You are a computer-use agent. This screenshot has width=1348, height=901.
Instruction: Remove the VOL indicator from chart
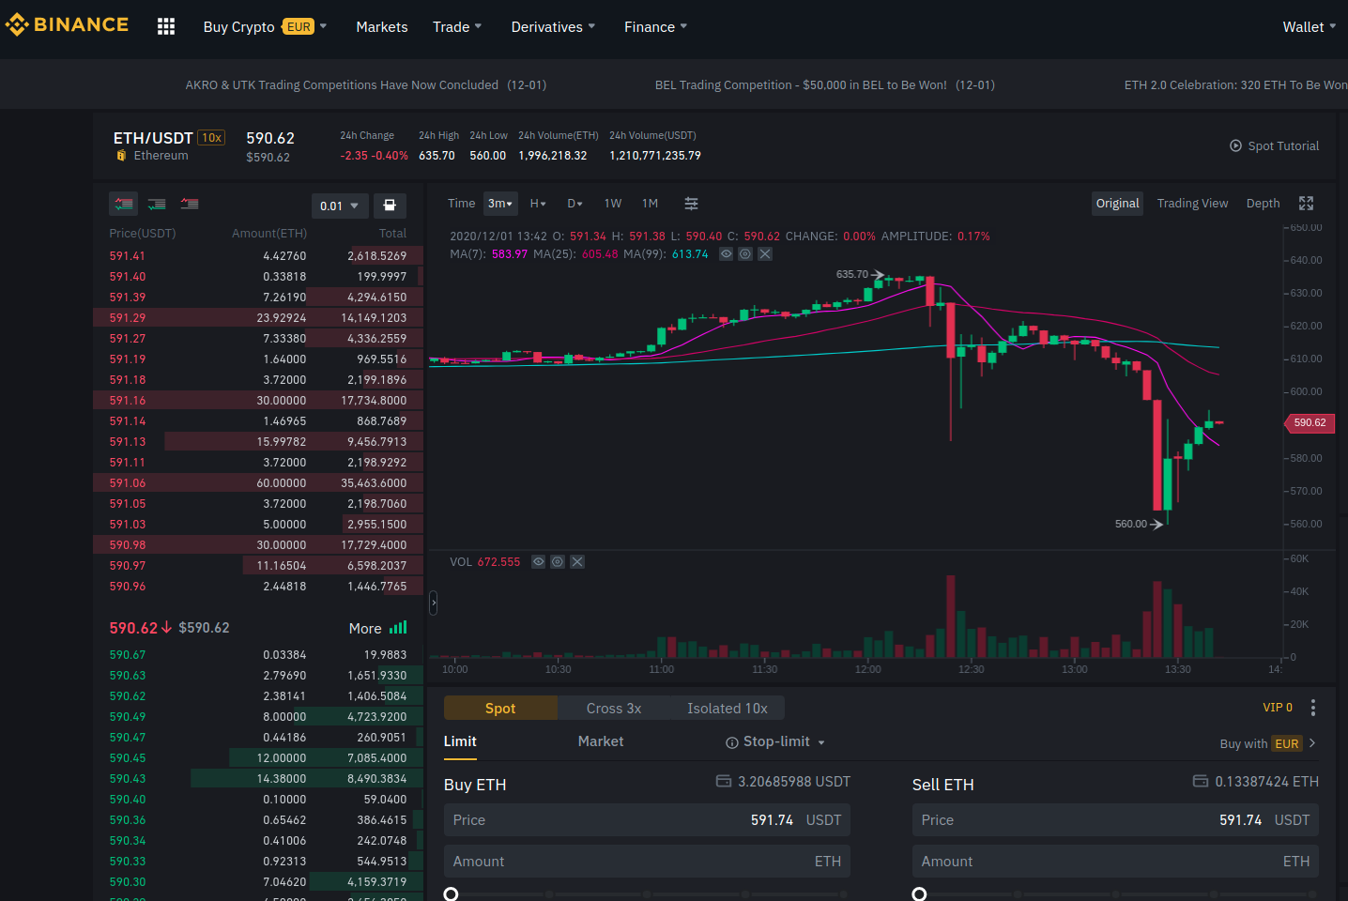tap(577, 562)
